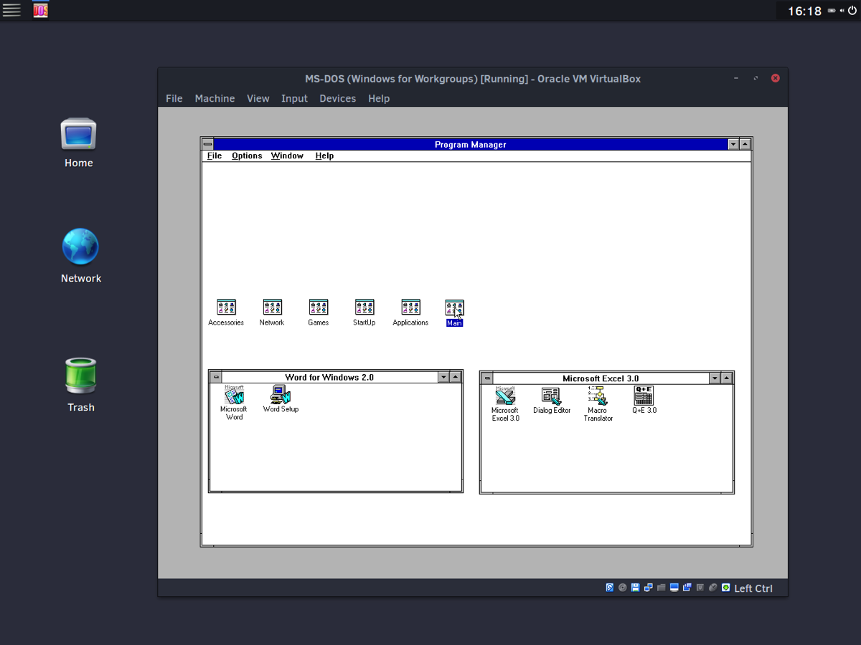Open Program Manager Options menu
The width and height of the screenshot is (861, 645).
pyautogui.click(x=247, y=156)
